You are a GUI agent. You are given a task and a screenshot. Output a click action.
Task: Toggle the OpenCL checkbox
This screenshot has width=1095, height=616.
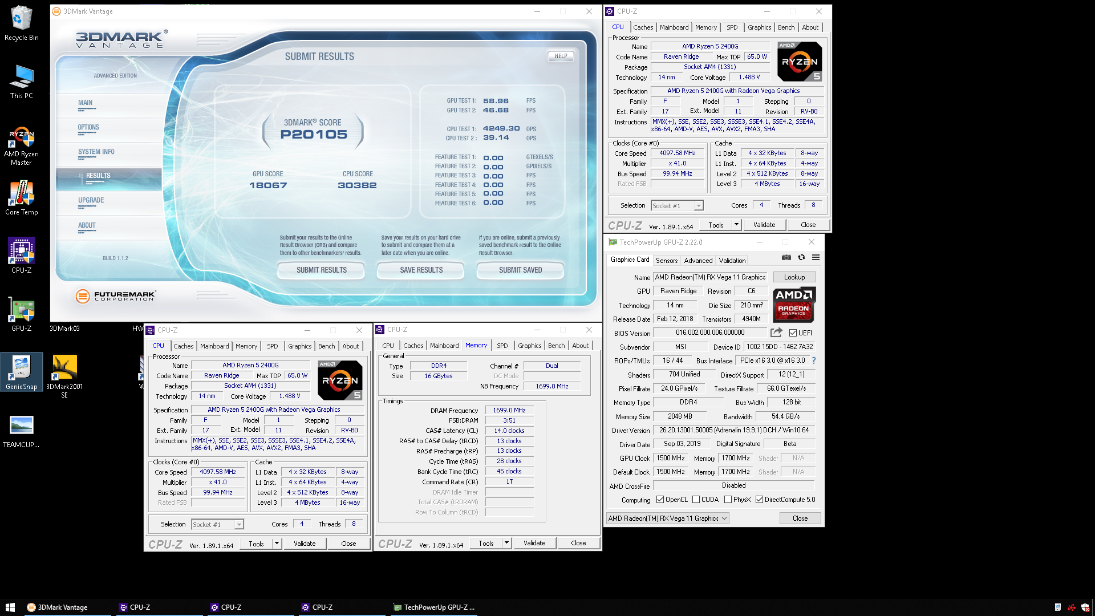660,500
